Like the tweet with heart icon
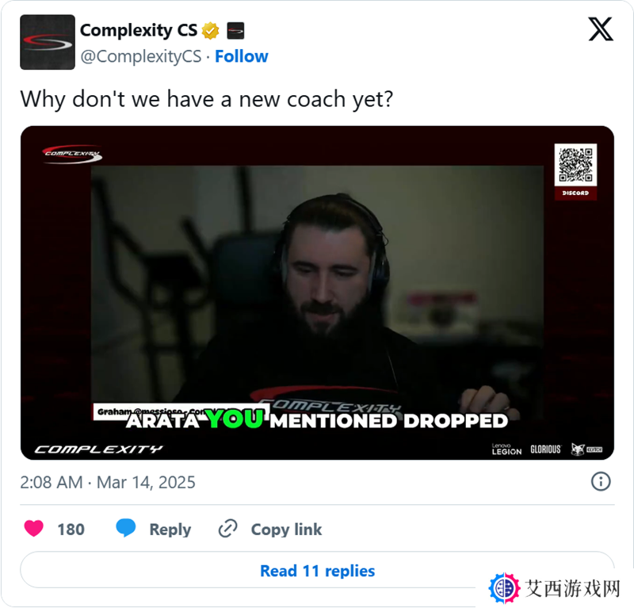This screenshot has height=608, width=634. coord(33,529)
